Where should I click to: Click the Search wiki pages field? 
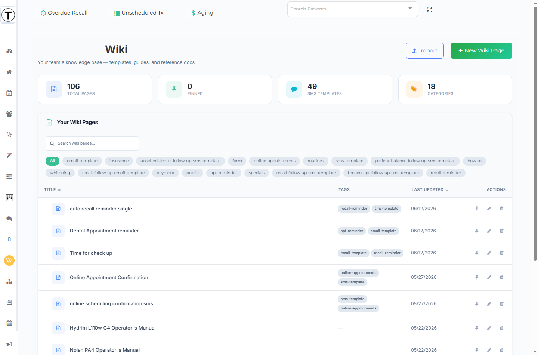(x=92, y=143)
